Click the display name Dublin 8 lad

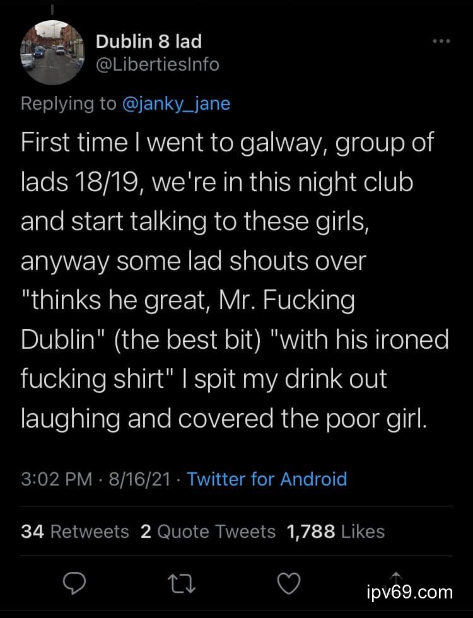[x=148, y=42]
